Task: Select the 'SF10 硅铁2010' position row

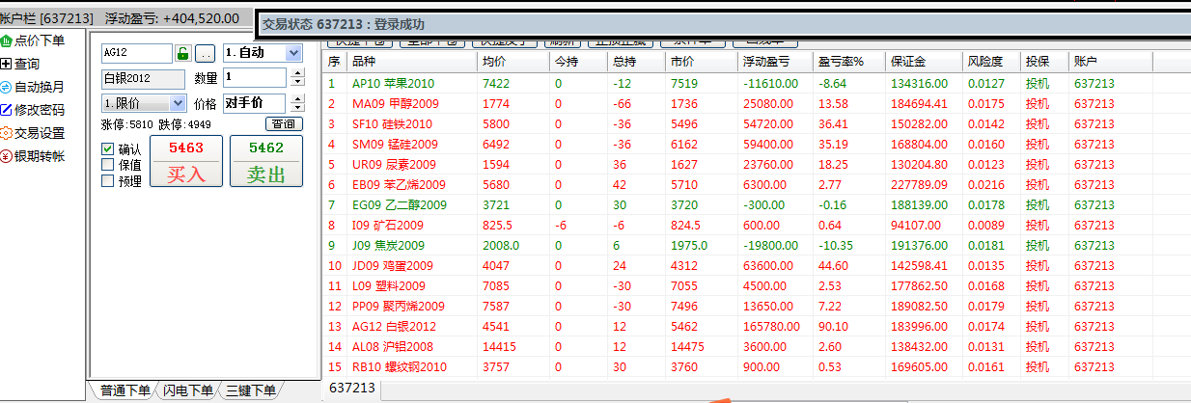Action: (x=739, y=124)
